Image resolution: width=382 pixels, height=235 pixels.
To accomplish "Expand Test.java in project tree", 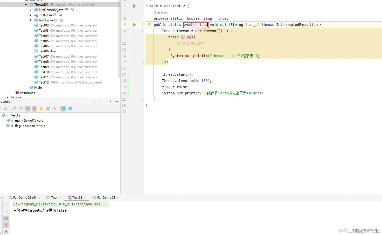I will coord(31,15).
